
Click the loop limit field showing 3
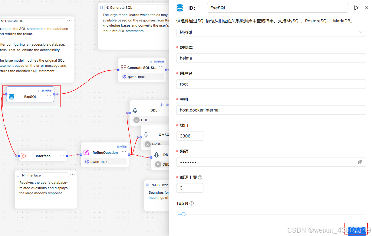pos(190,188)
